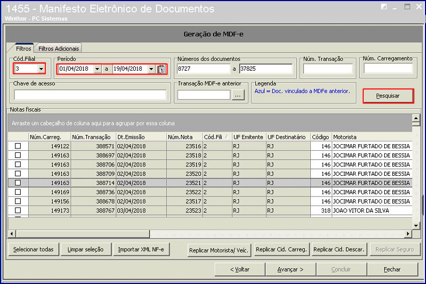Tick the checkbox for nota 23522
426x284 pixels.
point(18,192)
